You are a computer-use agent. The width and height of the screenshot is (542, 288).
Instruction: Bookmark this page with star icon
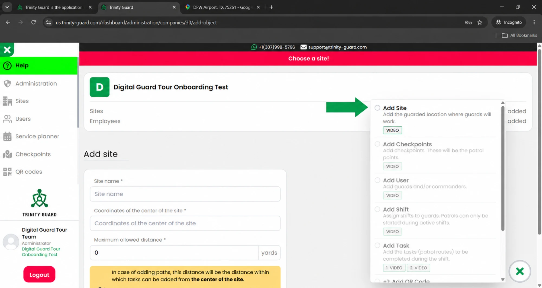(x=480, y=23)
